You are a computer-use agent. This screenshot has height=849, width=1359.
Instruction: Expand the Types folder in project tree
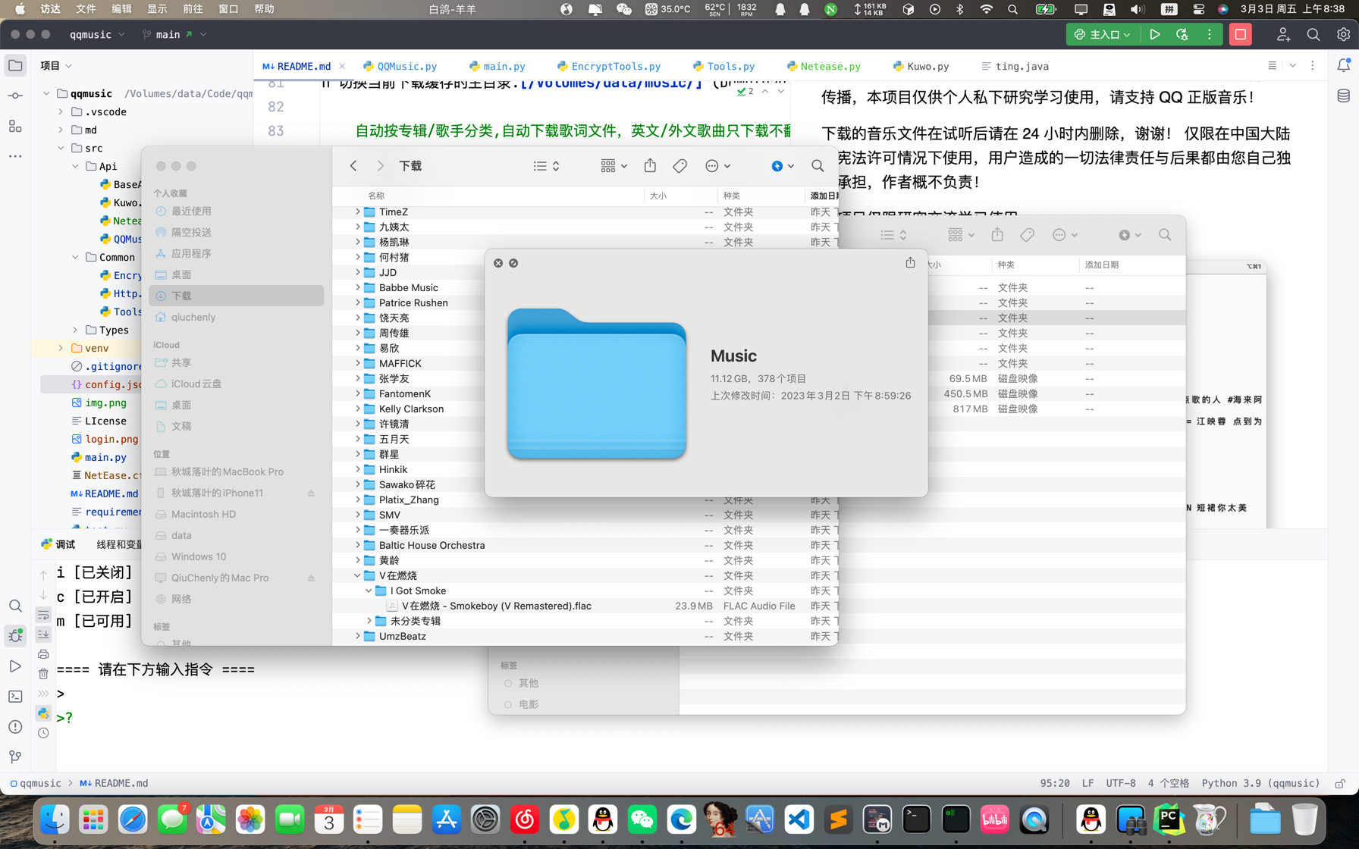click(x=75, y=330)
